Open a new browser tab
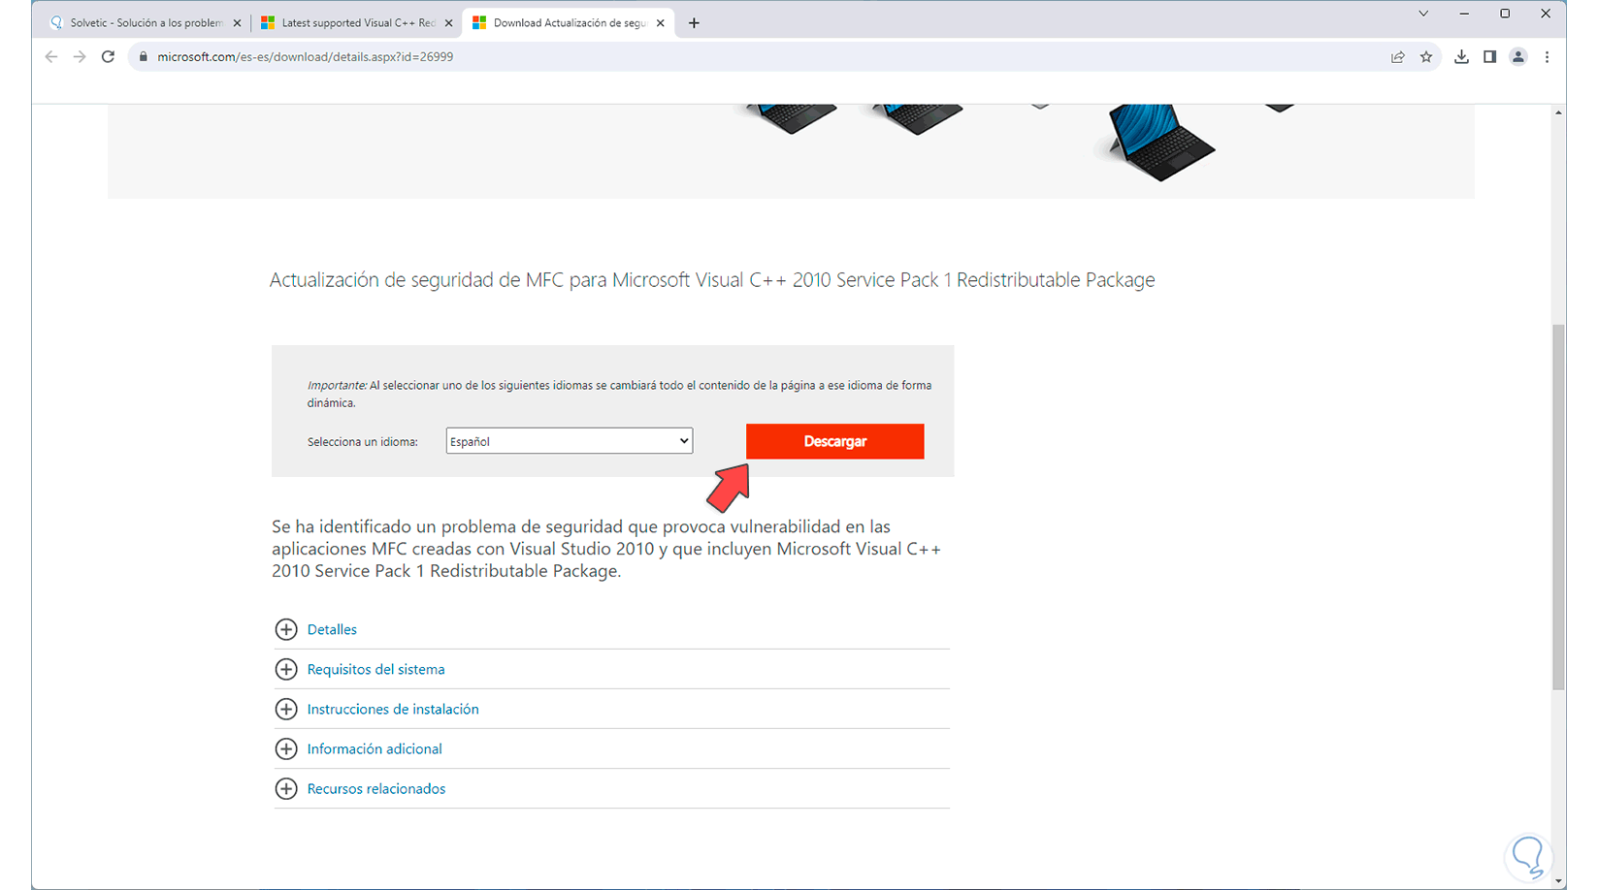Image resolution: width=1598 pixels, height=890 pixels. [x=694, y=23]
